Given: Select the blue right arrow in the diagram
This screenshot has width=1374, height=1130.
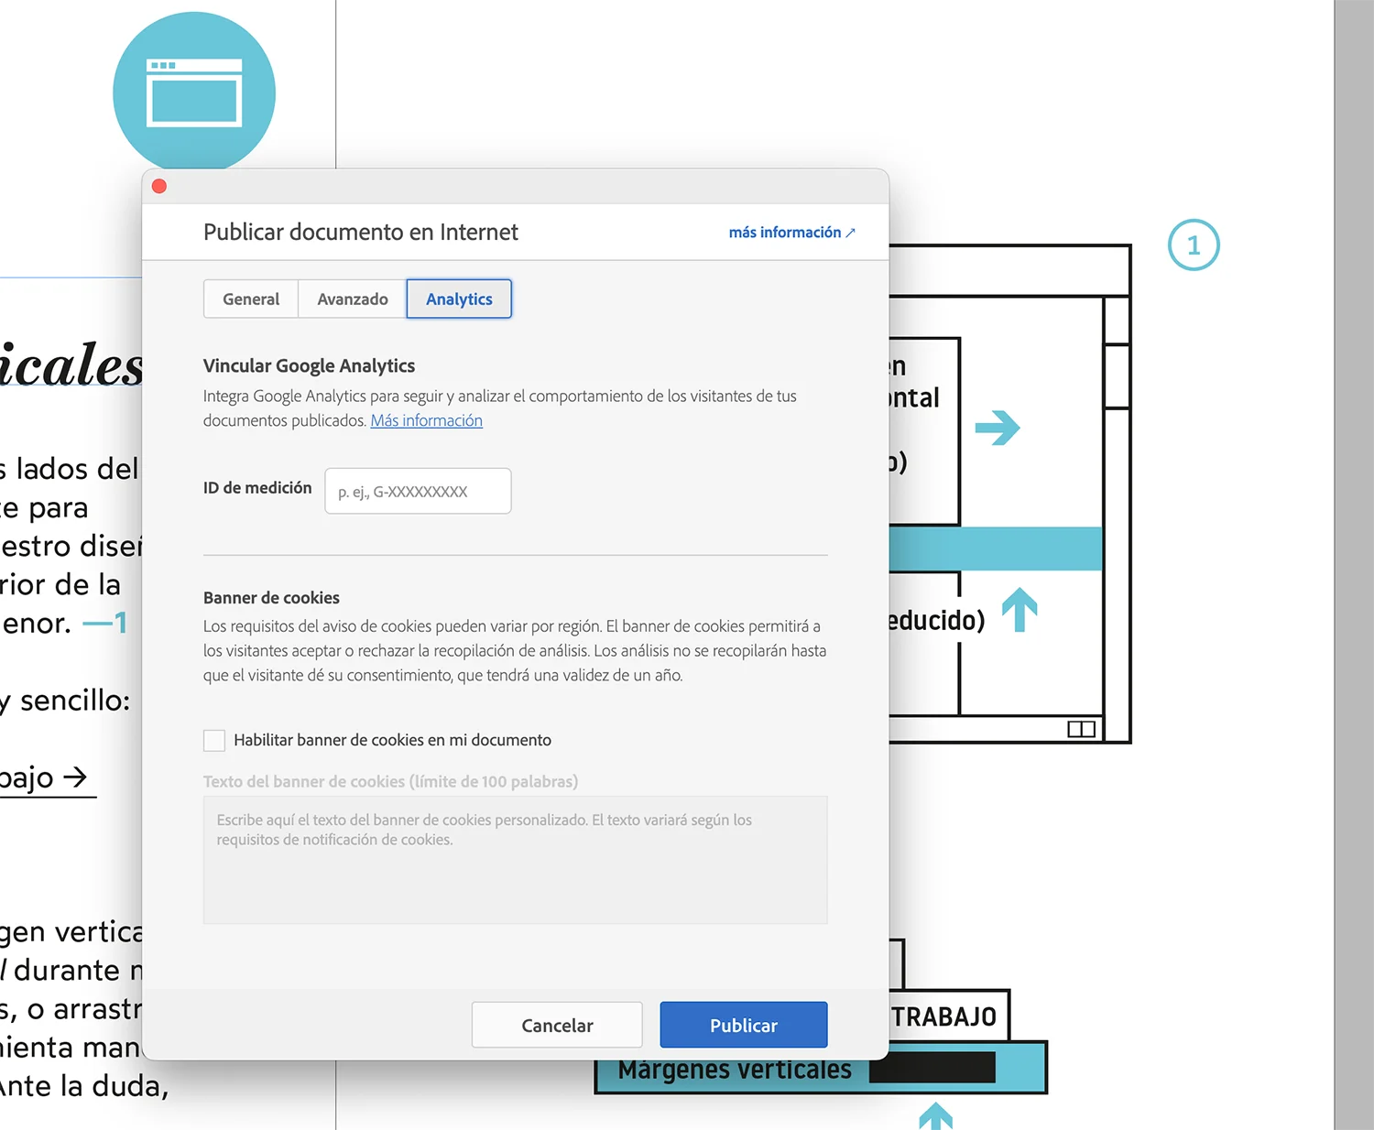Looking at the screenshot, I should pyautogui.click(x=998, y=427).
